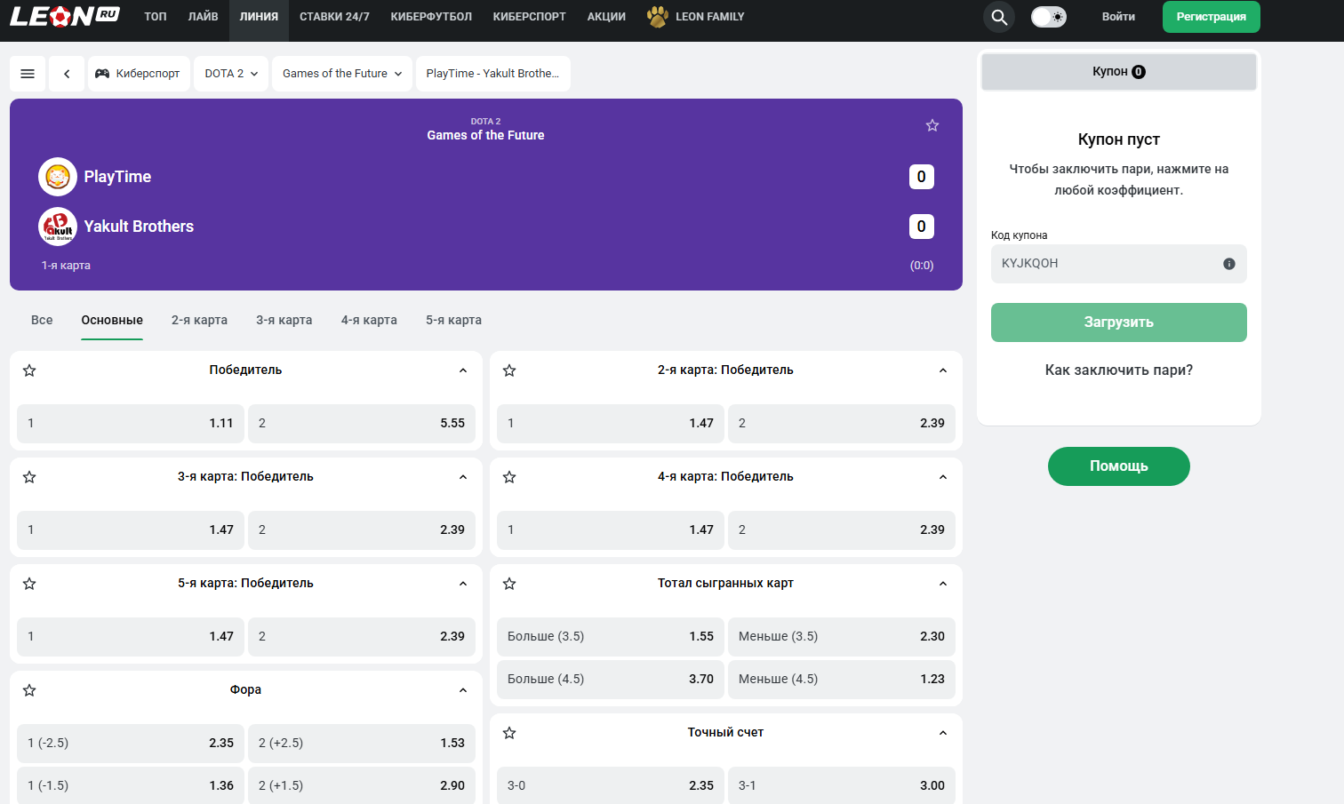Collapse the 4-я карта: Победитель section
Image resolution: width=1344 pixels, height=804 pixels.
(943, 477)
